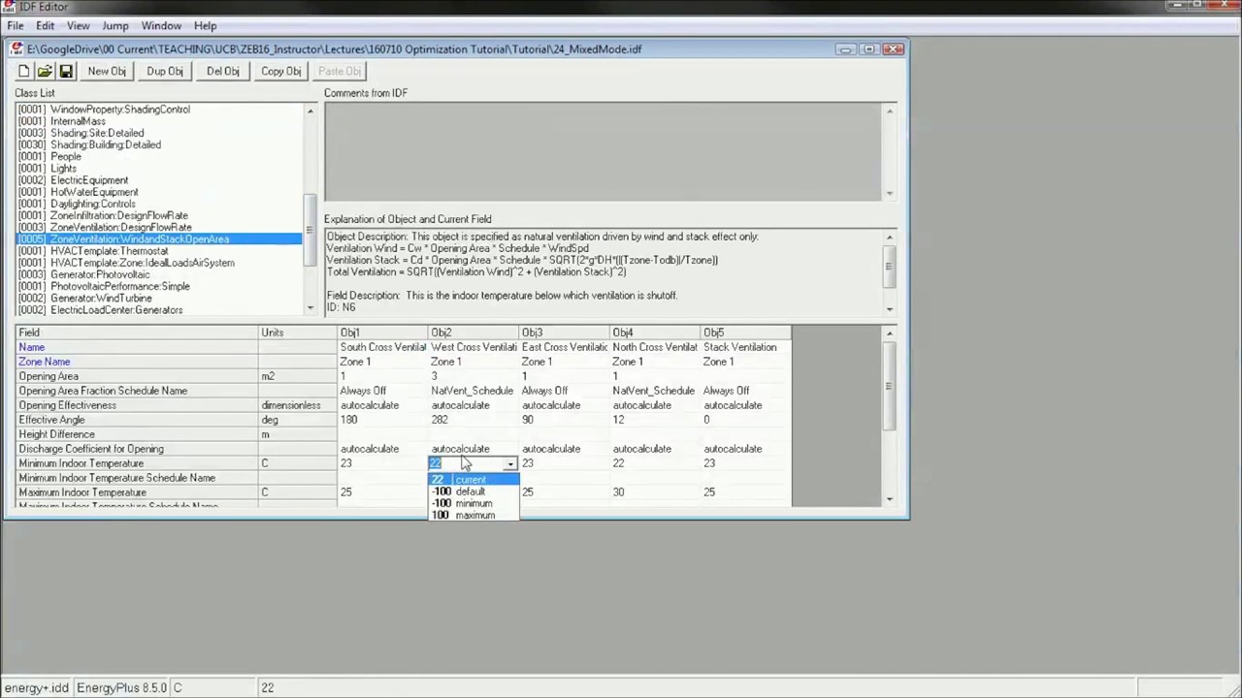Click class list scrollbar up arrow
The width and height of the screenshot is (1242, 698).
tap(310, 111)
